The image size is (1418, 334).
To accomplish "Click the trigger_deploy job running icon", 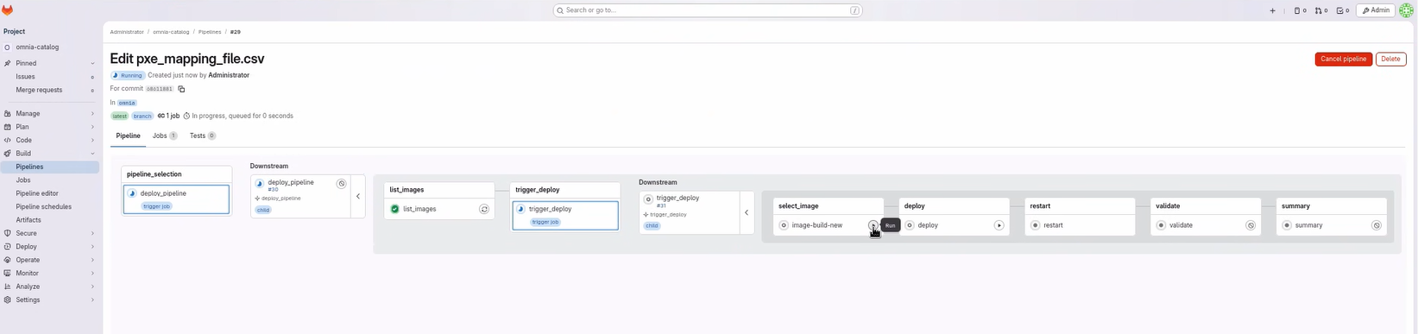I will 520,209.
